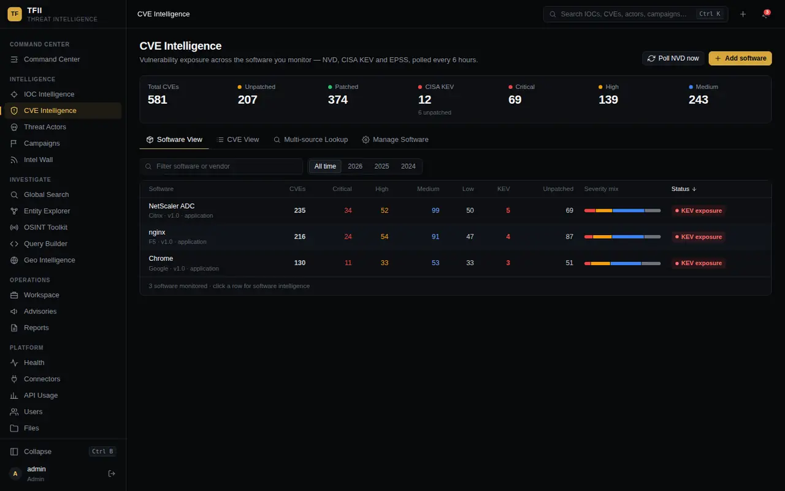The height and width of the screenshot is (491, 785).
Task: Go to Campaigns page
Action: coord(63,144)
